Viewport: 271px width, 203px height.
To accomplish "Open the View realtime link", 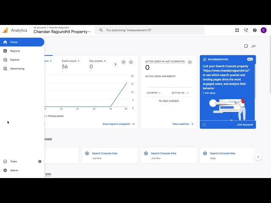I will [x=183, y=124].
